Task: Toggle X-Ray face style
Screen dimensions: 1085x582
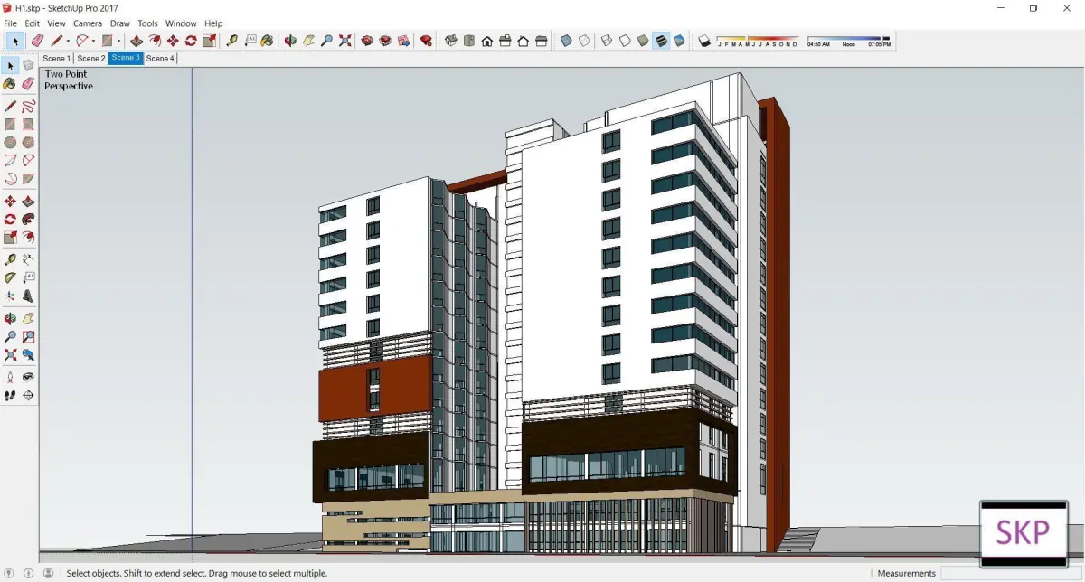Action: 566,41
